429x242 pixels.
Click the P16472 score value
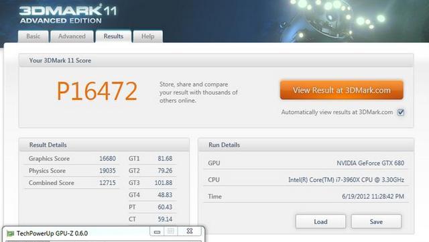97,91
